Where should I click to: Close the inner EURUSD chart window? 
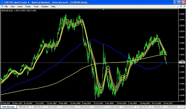(184, 7)
